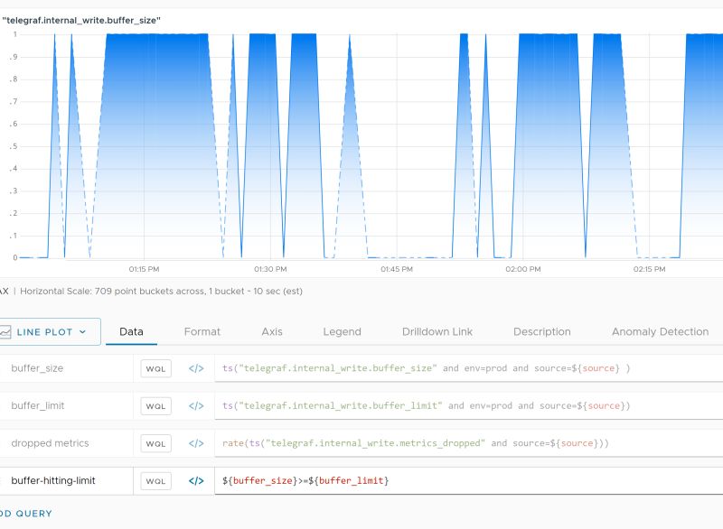723x529 pixels.
Task: Click the WQL badge on the buffer_size row
Action: click(155, 368)
